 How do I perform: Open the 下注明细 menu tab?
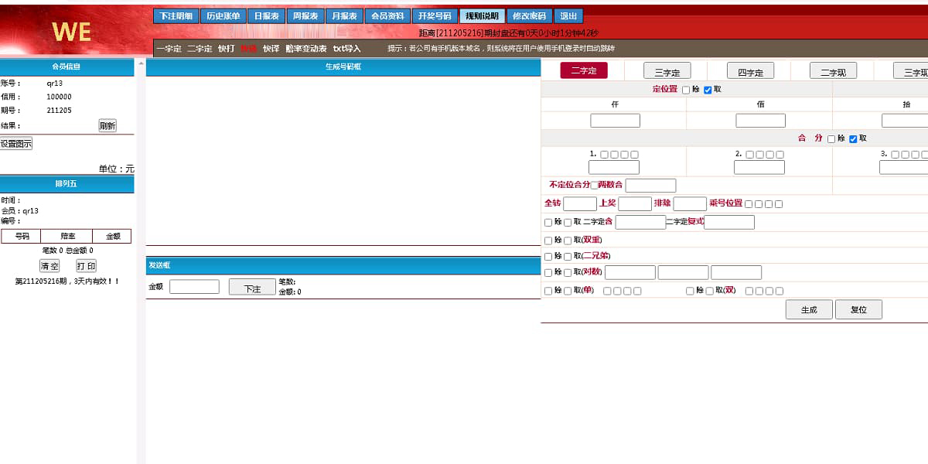(176, 16)
